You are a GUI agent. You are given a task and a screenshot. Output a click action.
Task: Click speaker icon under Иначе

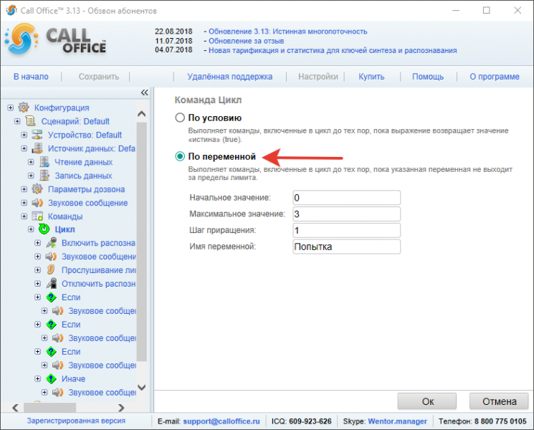point(57,392)
